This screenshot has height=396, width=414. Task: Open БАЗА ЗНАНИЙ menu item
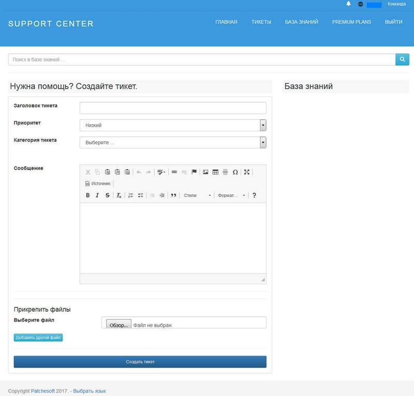pos(302,22)
